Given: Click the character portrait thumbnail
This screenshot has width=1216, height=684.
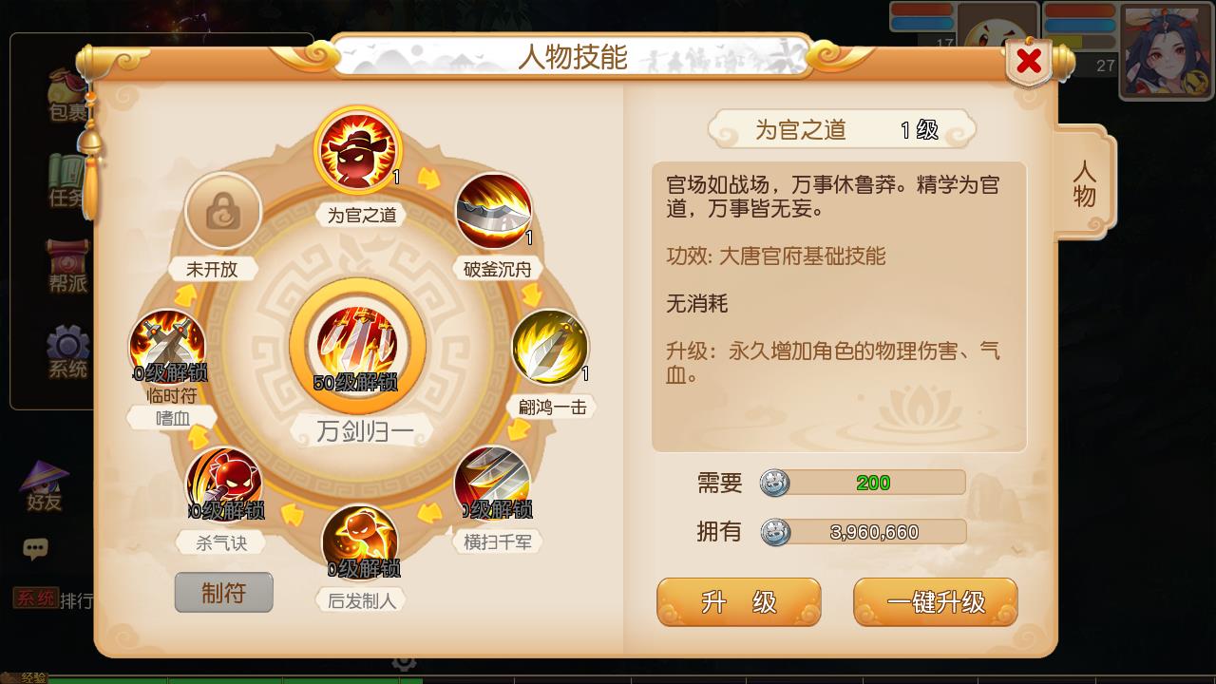Looking at the screenshot, I should click(x=1168, y=51).
